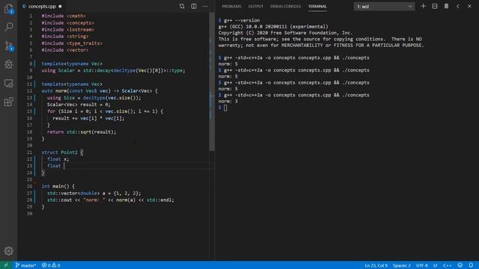The image size is (479, 269).
Task: Click the '#include <cmath>' line
Action: coord(64,16)
